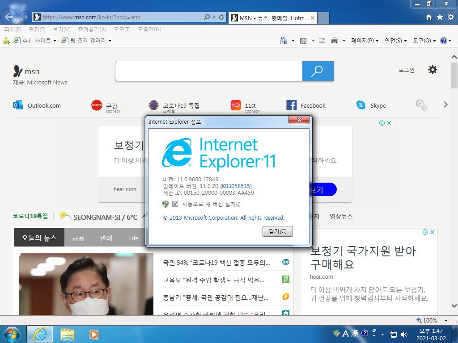Open Home using top-right house icon
This screenshot has height=343, width=458.
tap(428, 17)
